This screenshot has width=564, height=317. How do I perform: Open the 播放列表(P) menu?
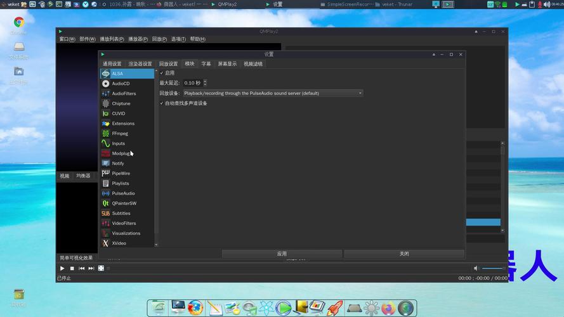click(x=112, y=39)
